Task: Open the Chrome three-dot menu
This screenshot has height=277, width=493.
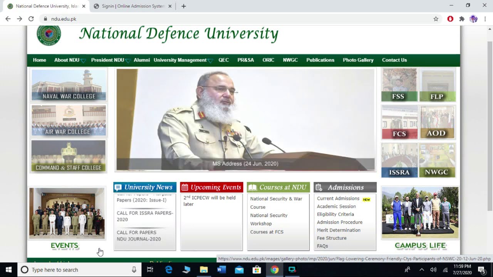Action: (485, 19)
